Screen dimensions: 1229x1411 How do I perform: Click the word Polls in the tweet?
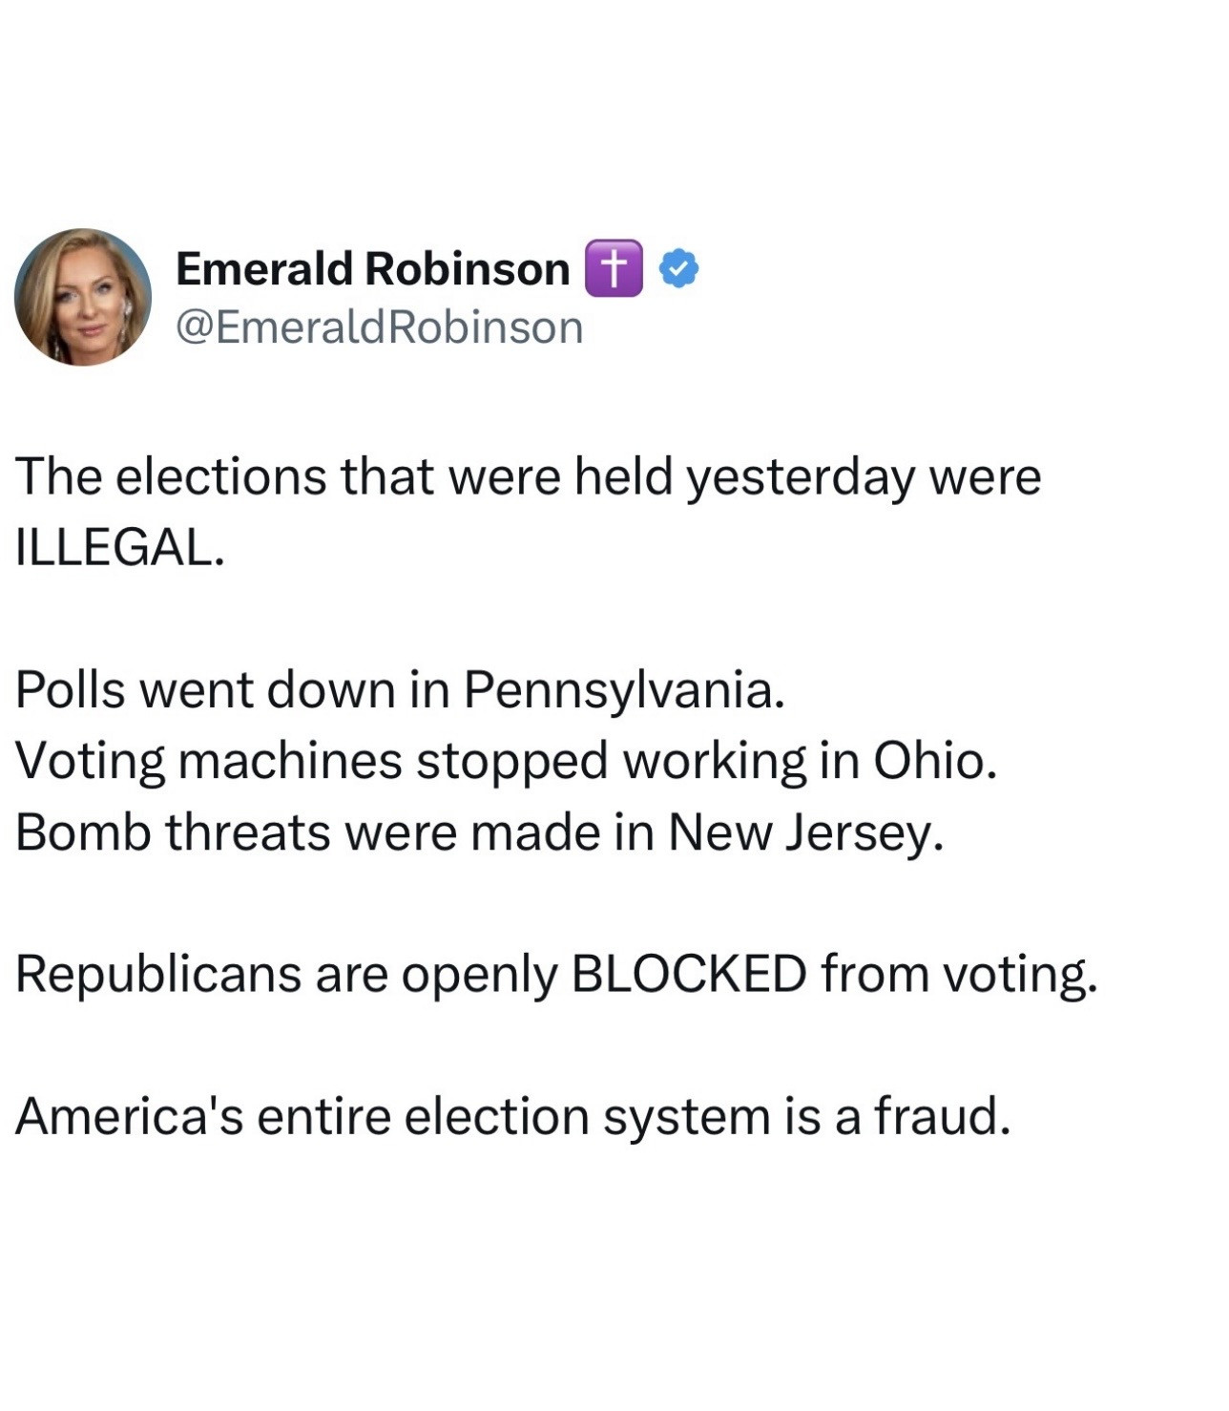(70, 689)
